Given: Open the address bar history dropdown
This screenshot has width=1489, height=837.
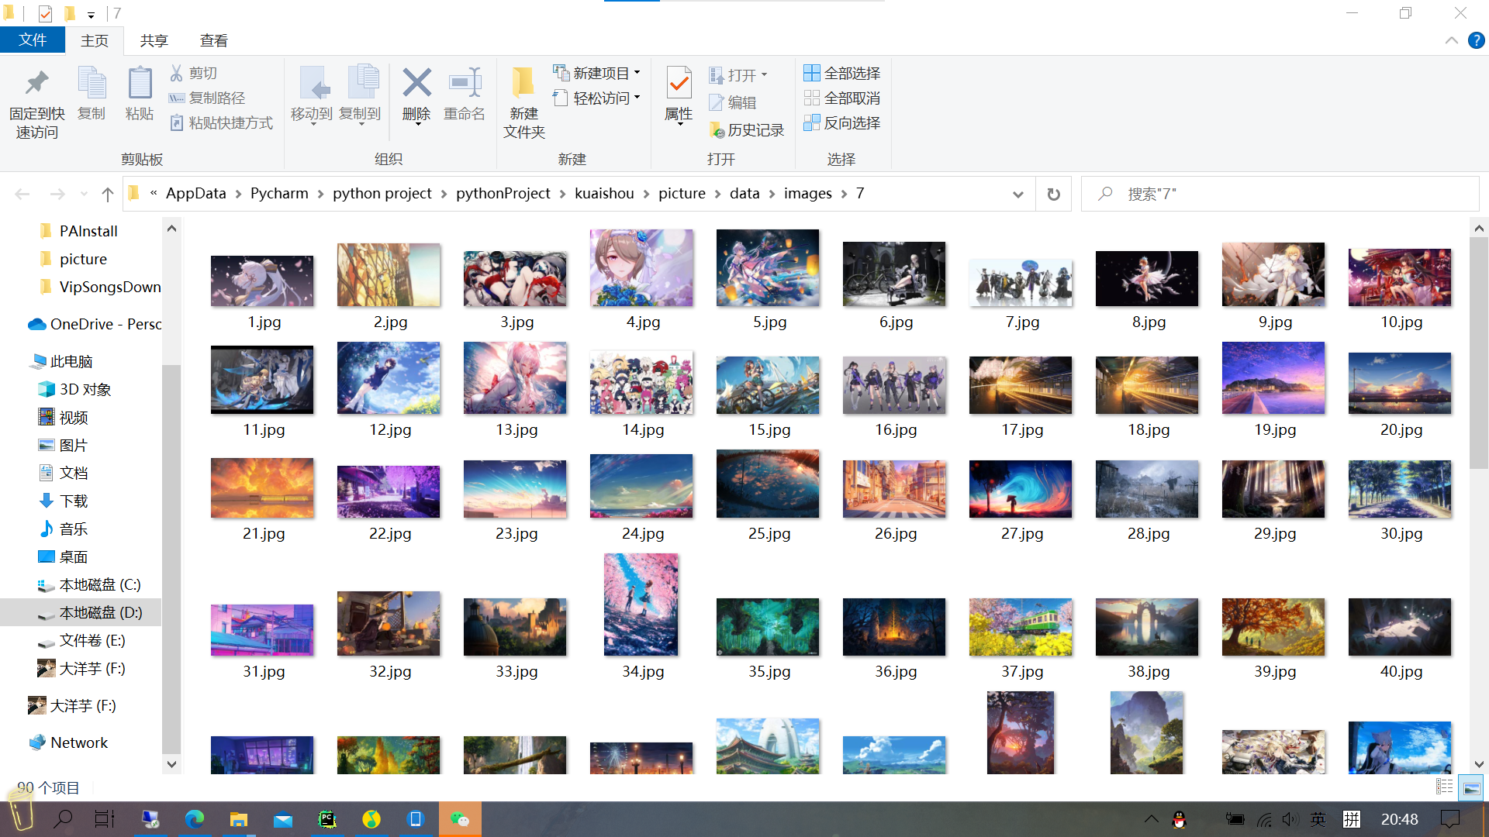Looking at the screenshot, I should click(x=1017, y=195).
